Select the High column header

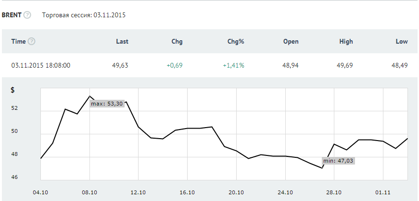pos(346,41)
